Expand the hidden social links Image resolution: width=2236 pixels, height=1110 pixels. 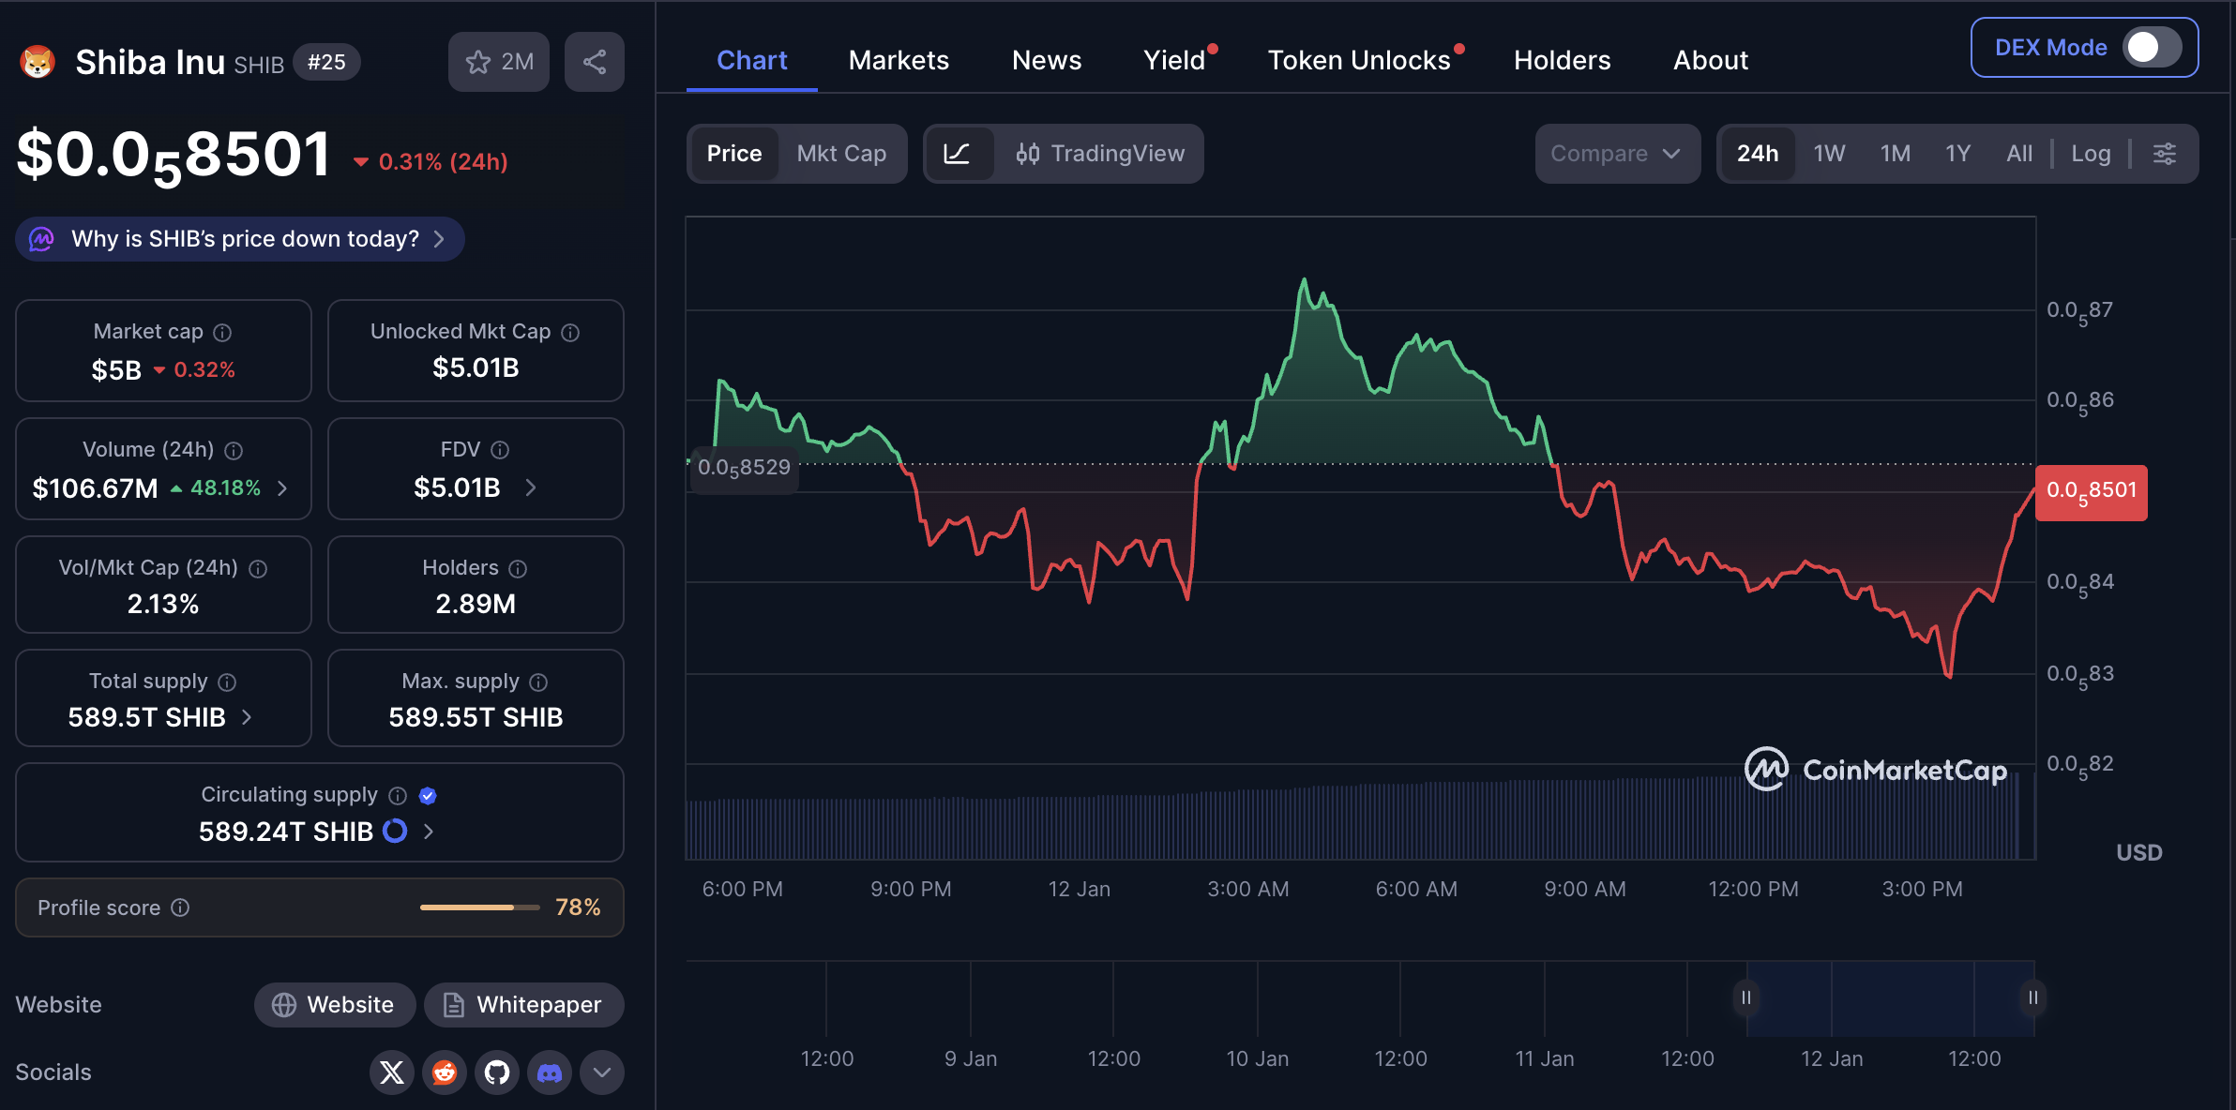[x=601, y=1072]
